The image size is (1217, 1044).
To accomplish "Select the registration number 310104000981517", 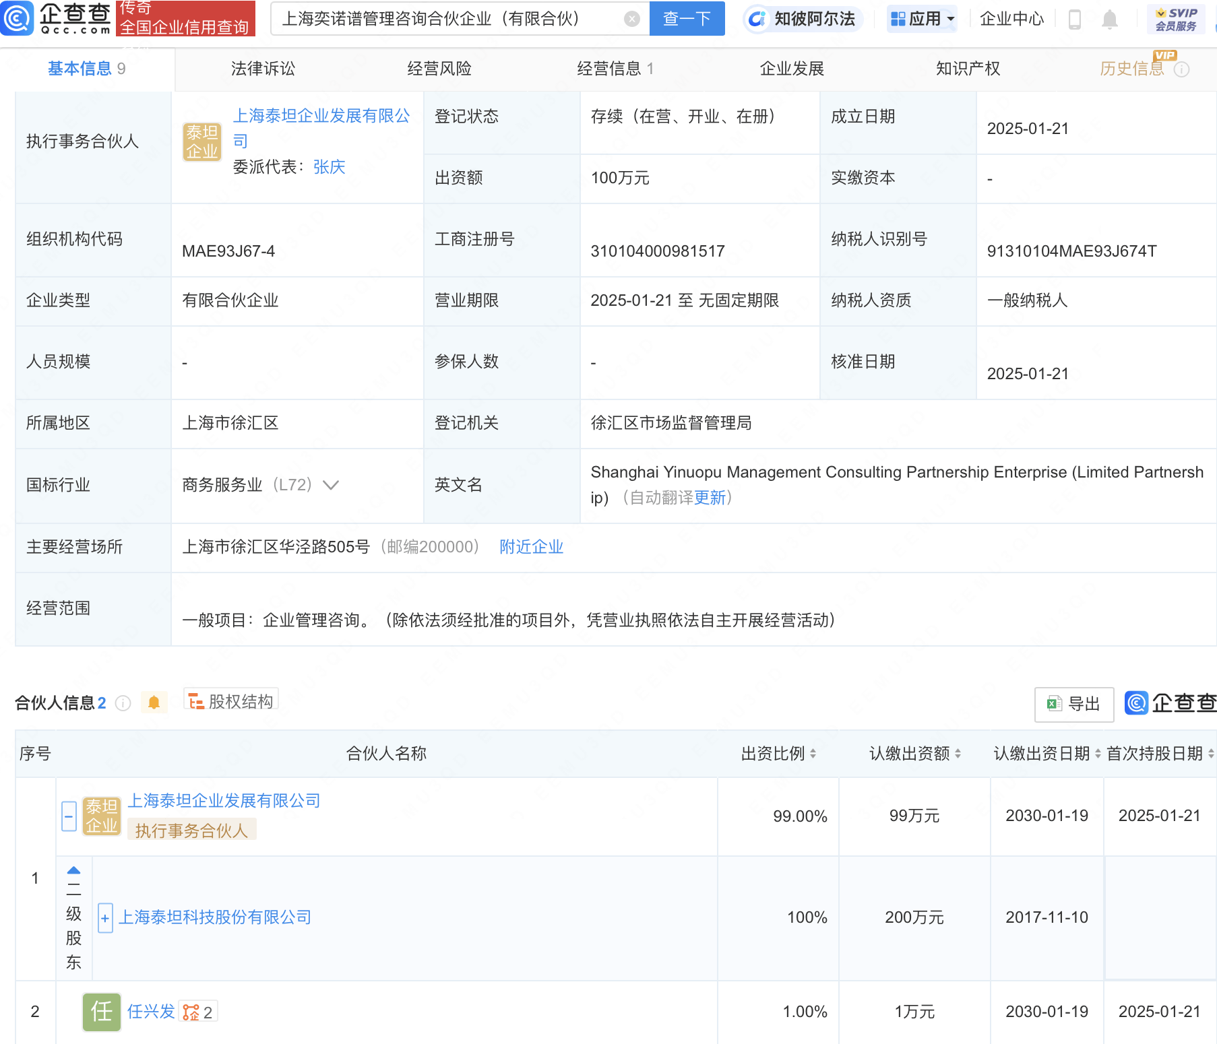I will coord(658,251).
